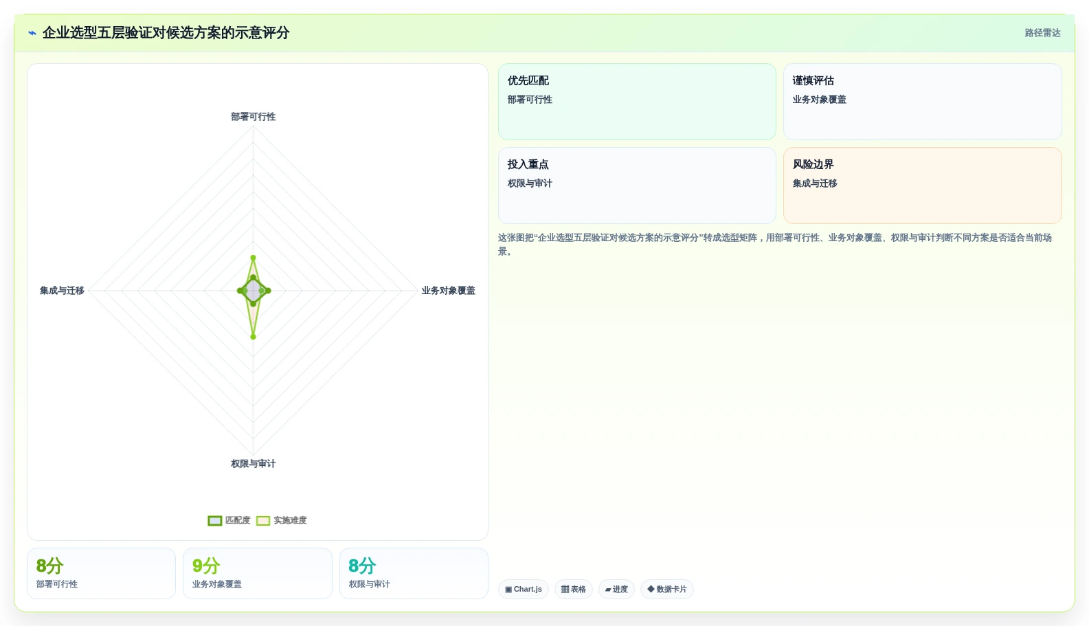
Task: Click the 路径雷达 label in the header
Action: pyautogui.click(x=1042, y=33)
